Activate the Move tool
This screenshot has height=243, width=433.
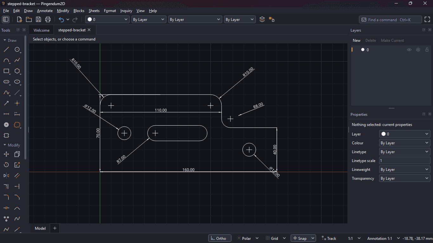click(x=6, y=154)
